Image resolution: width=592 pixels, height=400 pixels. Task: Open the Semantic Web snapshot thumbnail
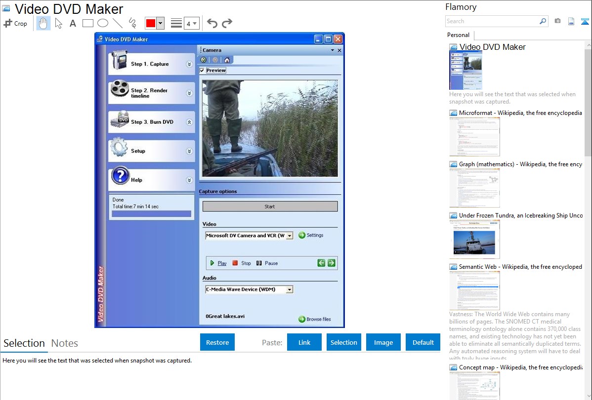click(x=474, y=291)
